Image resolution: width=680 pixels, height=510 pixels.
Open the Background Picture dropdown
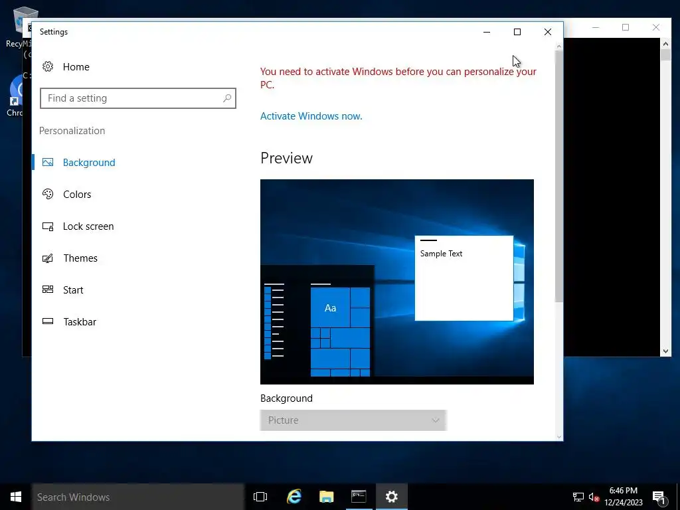click(353, 420)
